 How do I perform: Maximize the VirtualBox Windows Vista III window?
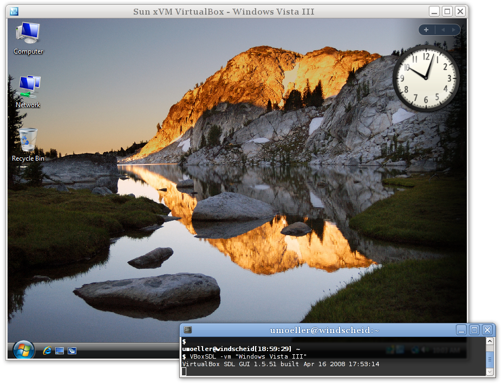pos(447,11)
